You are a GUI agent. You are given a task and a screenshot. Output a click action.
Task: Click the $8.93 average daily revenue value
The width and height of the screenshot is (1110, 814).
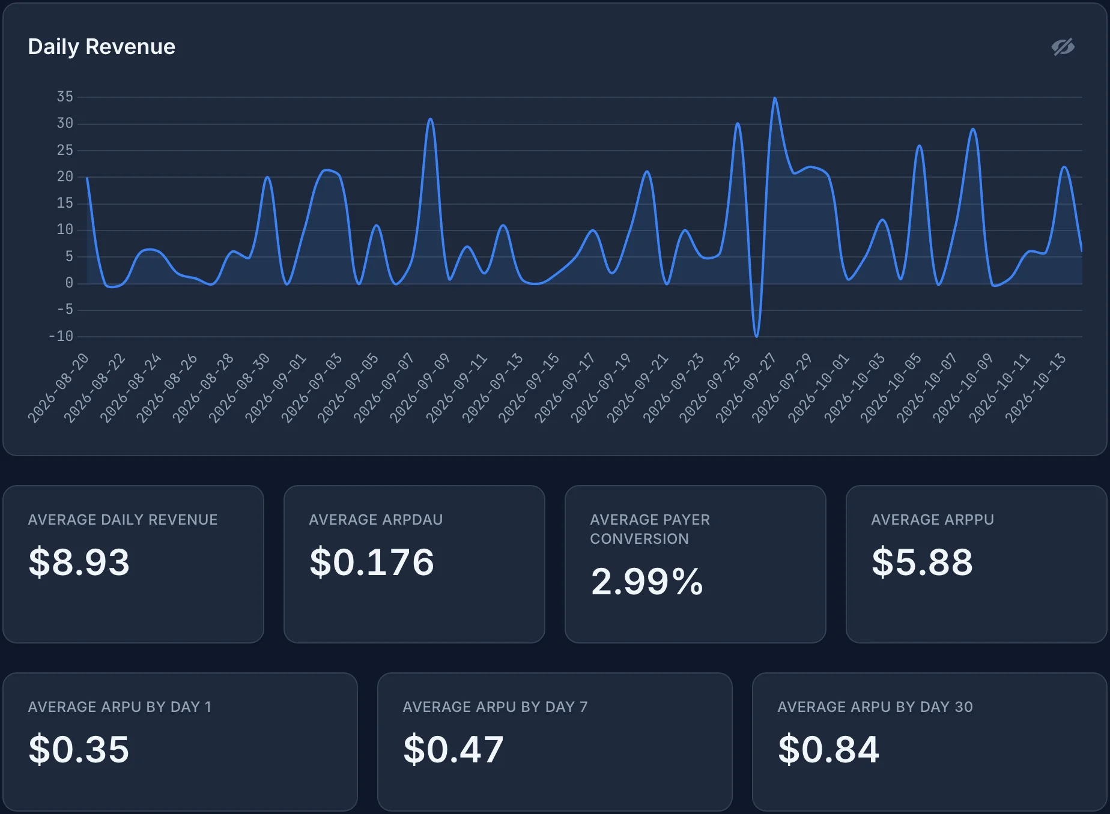click(x=79, y=562)
